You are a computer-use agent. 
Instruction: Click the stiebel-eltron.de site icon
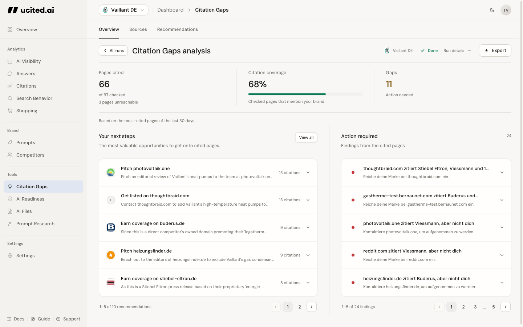111,283
